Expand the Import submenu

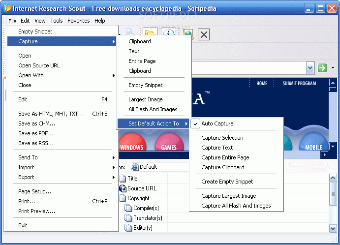coord(62,167)
